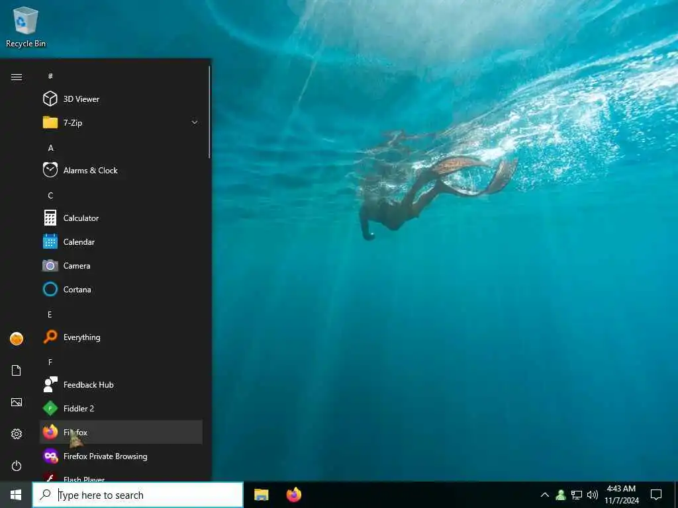Open the 7-Zip folder entry
Viewport: 678px width, 508px height.
121,122
